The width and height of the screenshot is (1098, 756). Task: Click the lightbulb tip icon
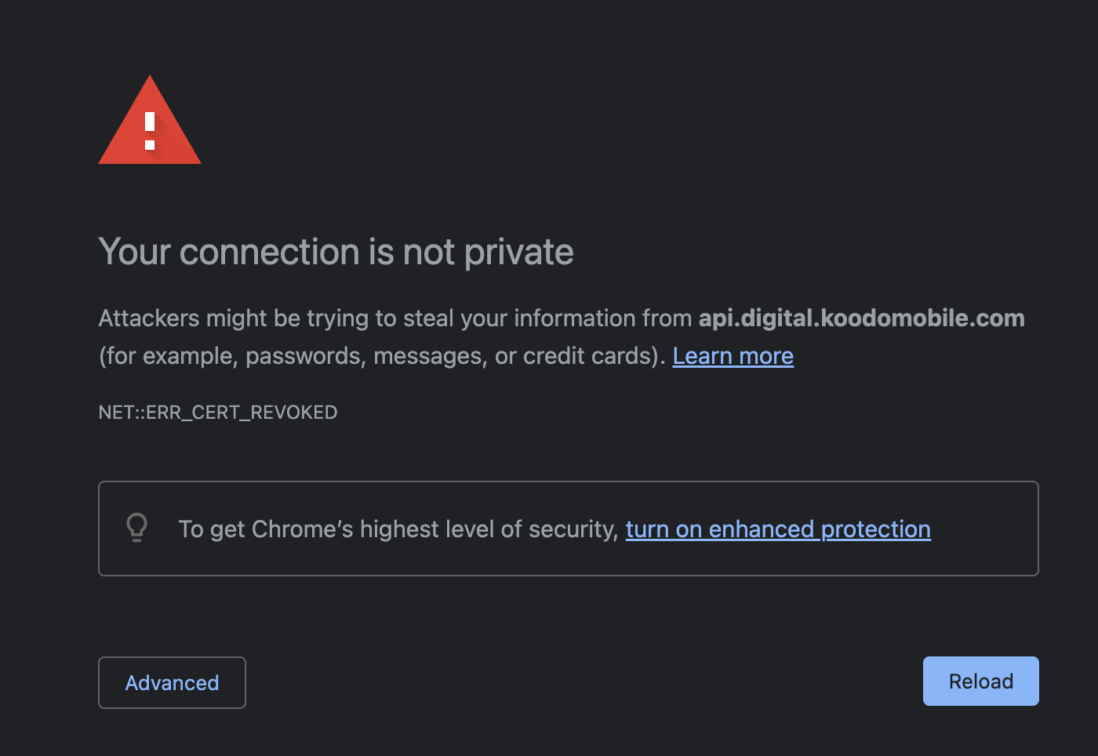[x=137, y=528]
